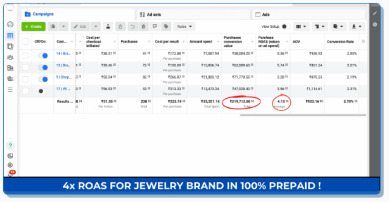Click the Conversion Rate column header
This screenshot has height=202, width=389.
pyautogui.click(x=341, y=42)
